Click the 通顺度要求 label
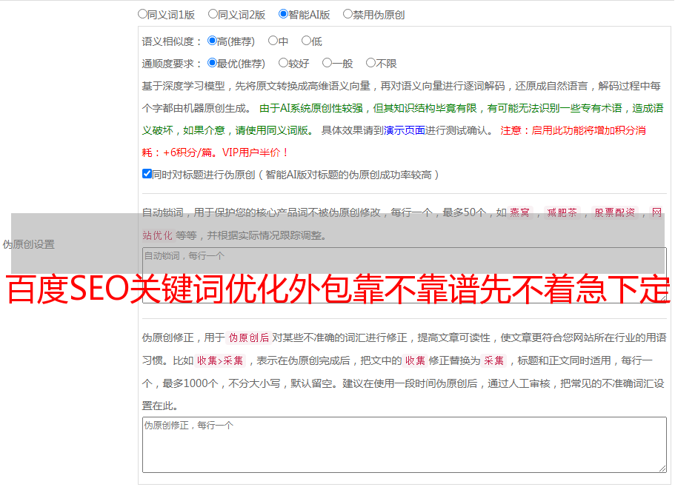 coord(172,64)
